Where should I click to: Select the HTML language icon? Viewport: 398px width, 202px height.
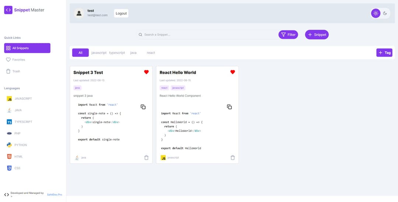point(9,157)
